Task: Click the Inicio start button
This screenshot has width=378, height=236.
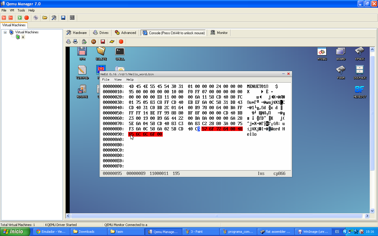Action: coord(15,232)
